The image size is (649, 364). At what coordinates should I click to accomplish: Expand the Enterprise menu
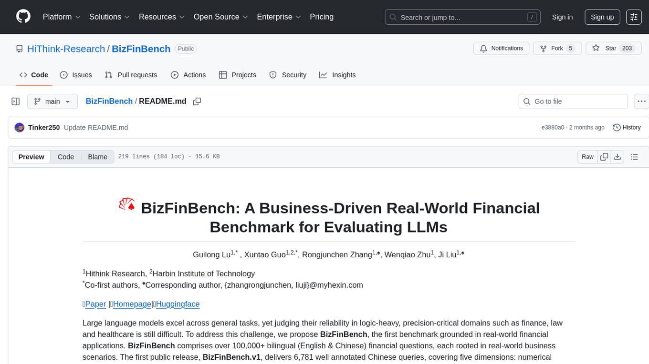279,17
